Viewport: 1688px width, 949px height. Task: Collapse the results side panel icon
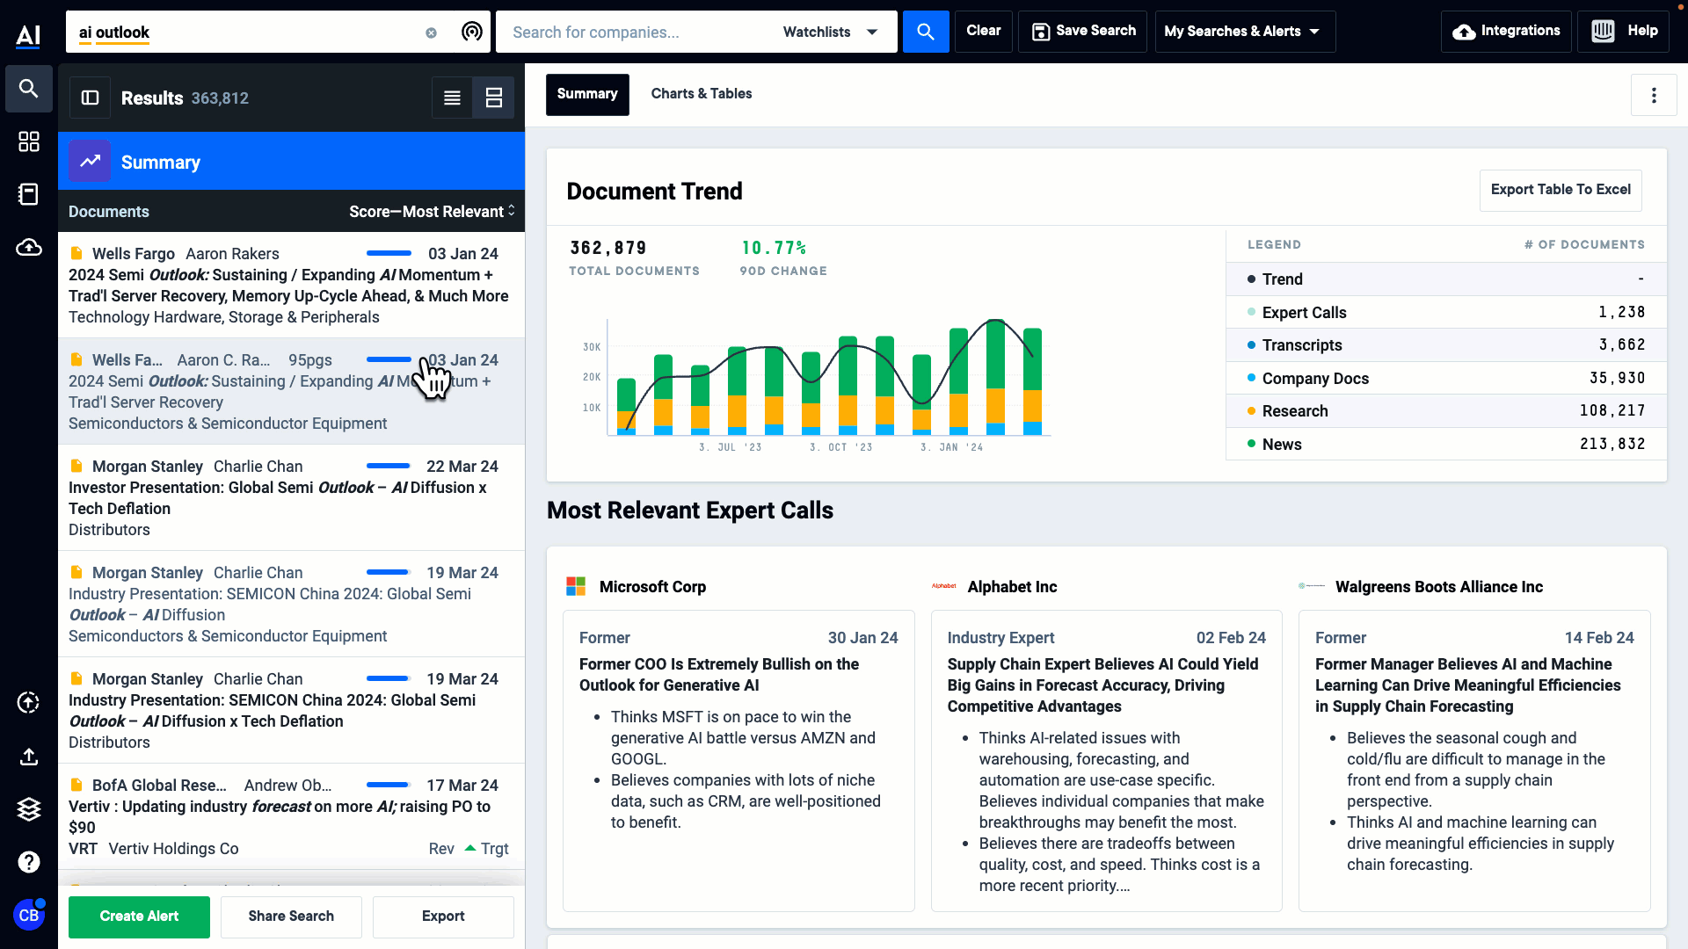(x=91, y=98)
